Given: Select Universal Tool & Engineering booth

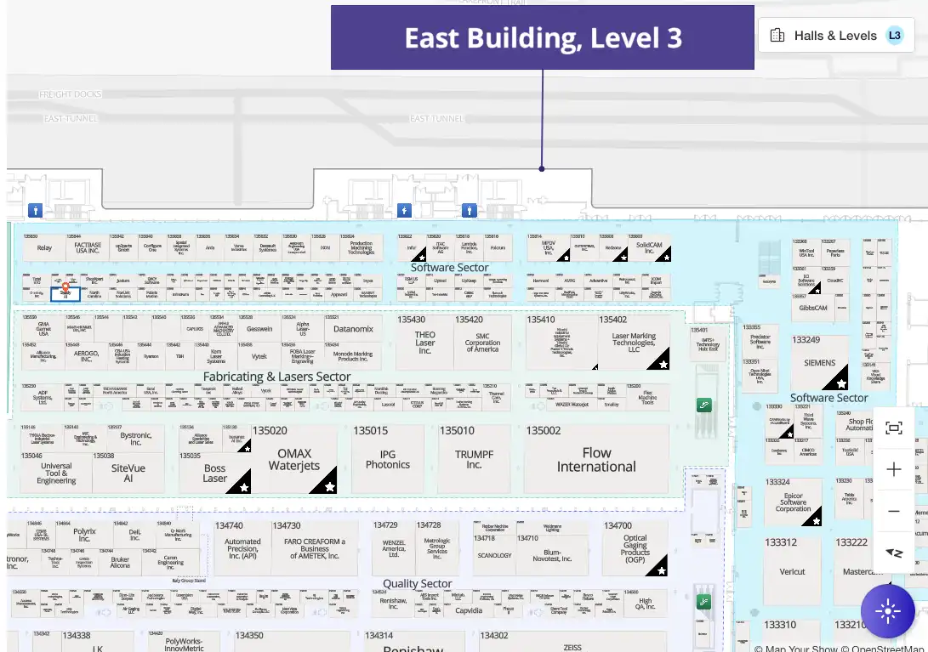Looking at the screenshot, I should (x=56, y=473).
